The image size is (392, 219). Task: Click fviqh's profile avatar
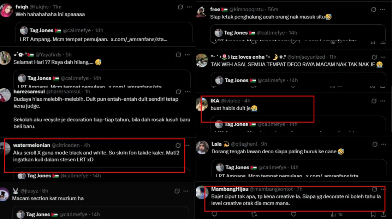(x=6, y=11)
